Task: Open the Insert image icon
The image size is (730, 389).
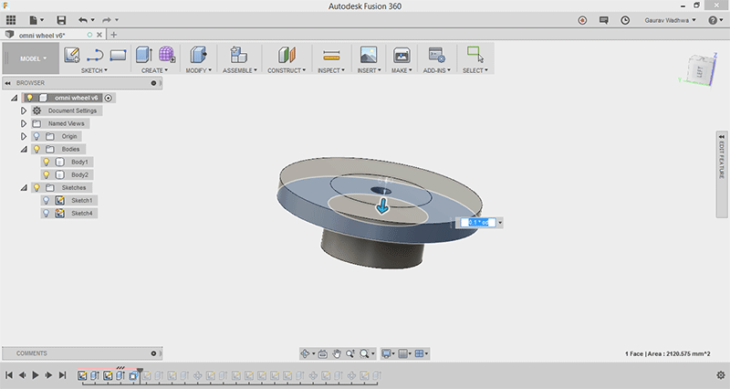Action: pos(369,55)
